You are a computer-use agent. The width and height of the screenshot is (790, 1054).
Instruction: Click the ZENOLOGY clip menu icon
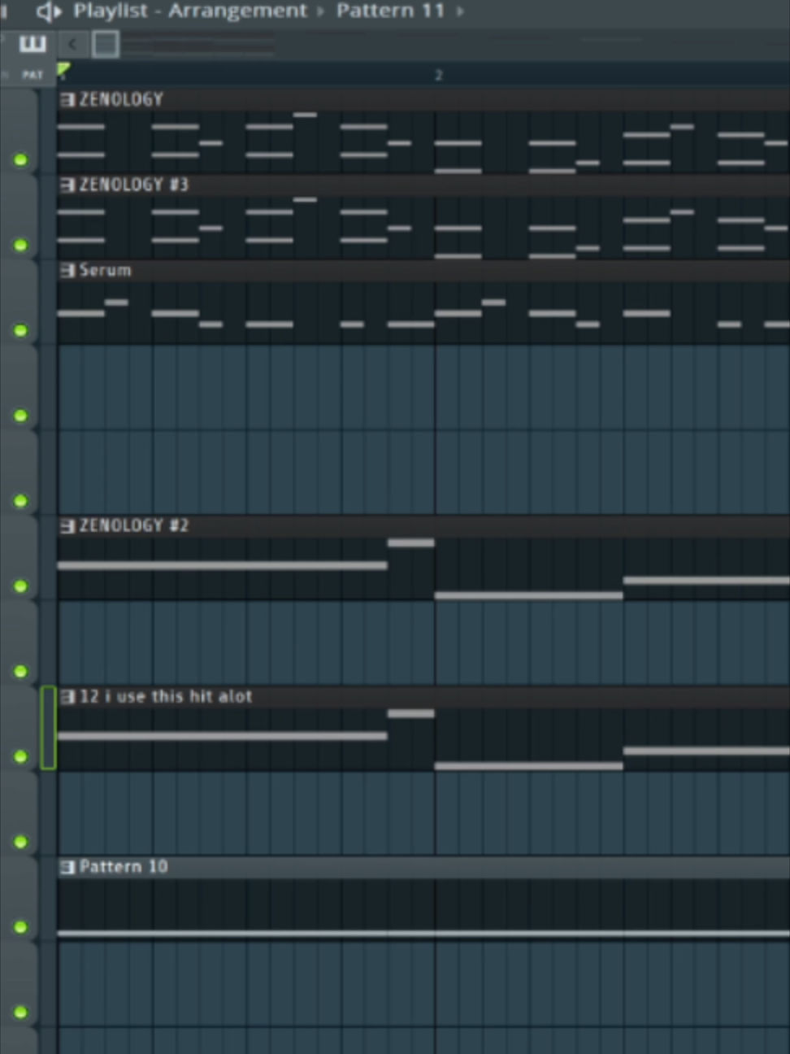coord(67,99)
